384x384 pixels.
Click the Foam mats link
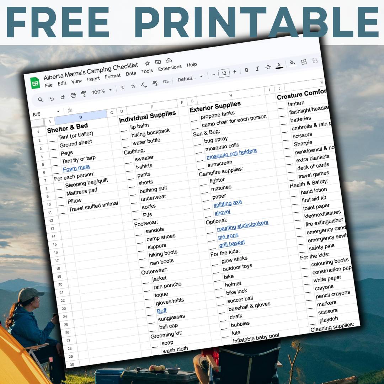pos(76,168)
